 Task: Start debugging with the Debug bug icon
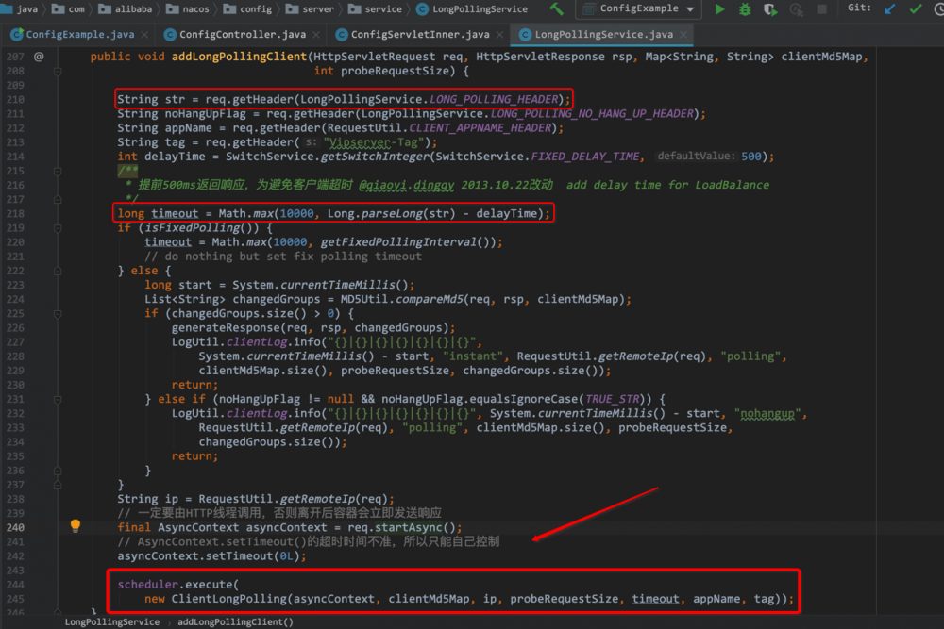[x=746, y=9]
